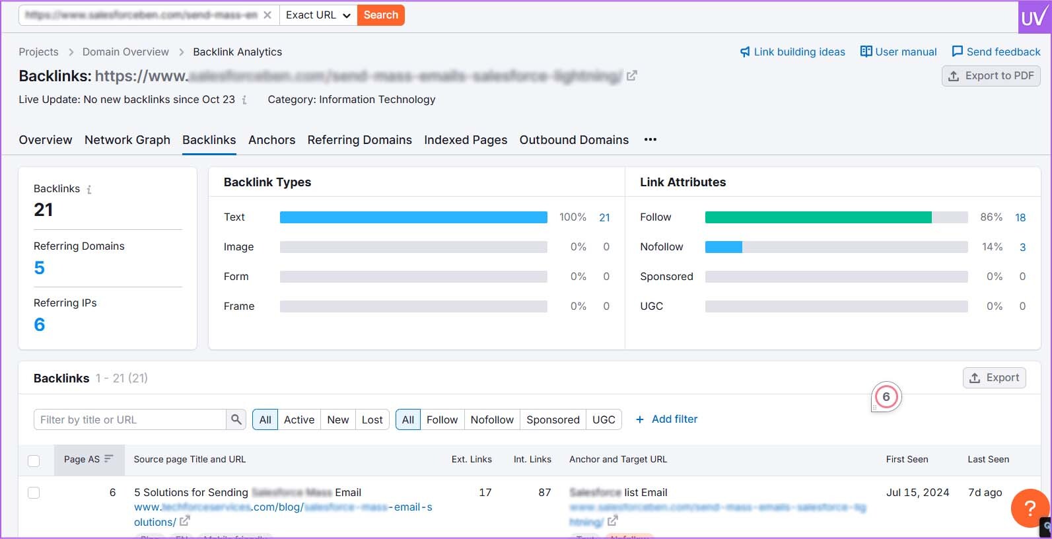
Task: Focus the URL search input field
Action: click(x=140, y=15)
